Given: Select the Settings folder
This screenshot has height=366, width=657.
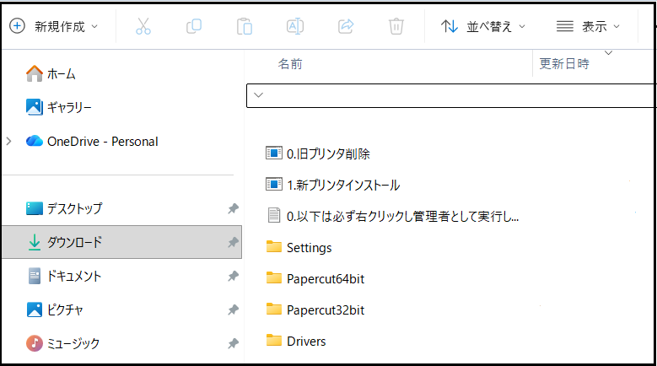Looking at the screenshot, I should pyautogui.click(x=310, y=247).
